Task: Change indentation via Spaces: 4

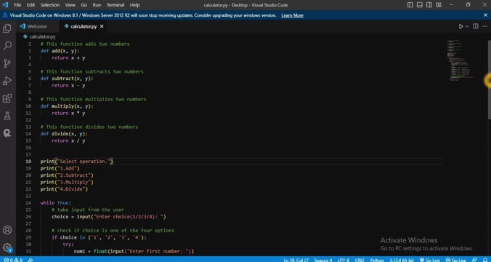Action: (x=323, y=260)
